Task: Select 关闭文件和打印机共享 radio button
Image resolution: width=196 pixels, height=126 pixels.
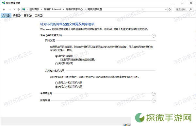Action: [57, 87]
